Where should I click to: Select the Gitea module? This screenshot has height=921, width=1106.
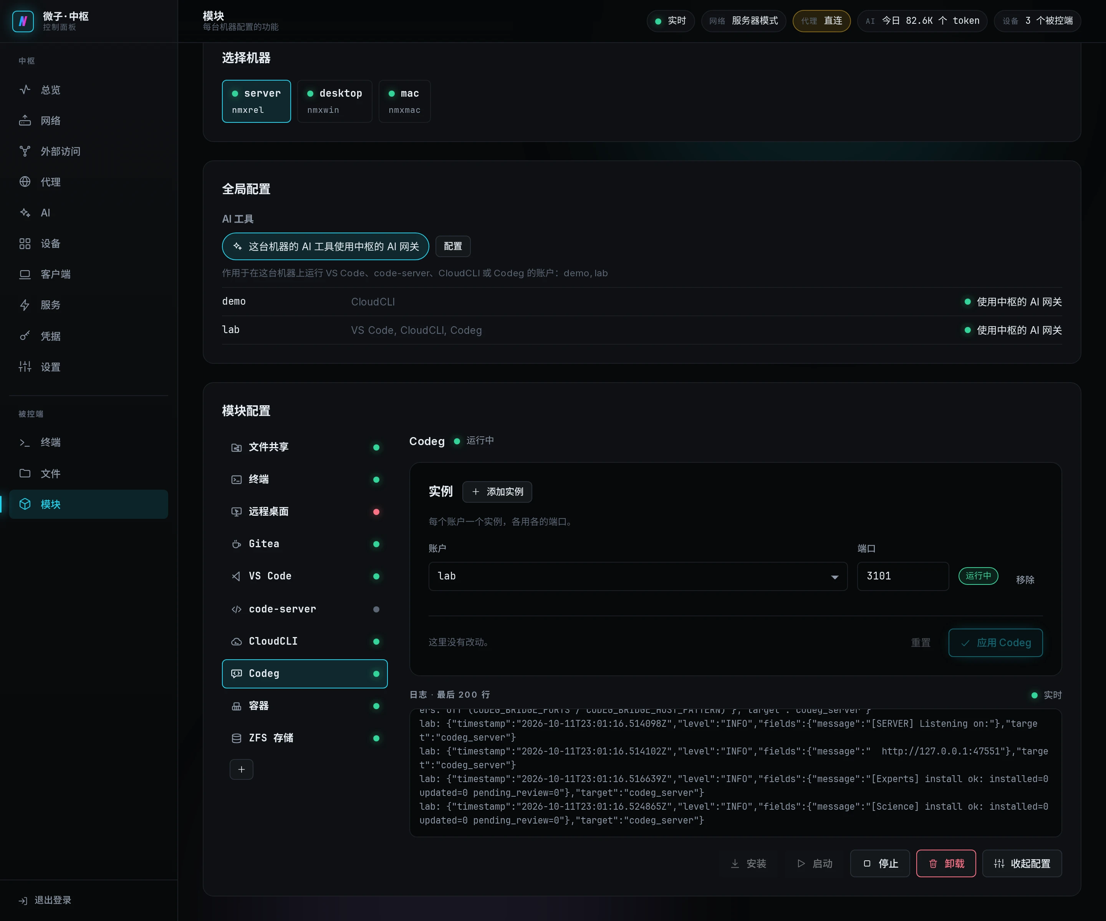pos(305,544)
